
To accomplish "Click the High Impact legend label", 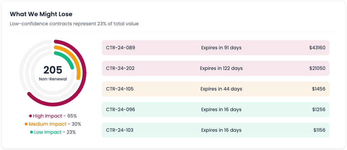I will pyautogui.click(x=47, y=116).
